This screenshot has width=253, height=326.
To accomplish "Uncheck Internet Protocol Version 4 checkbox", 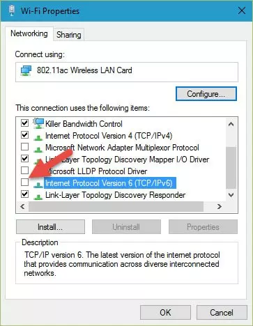I will (24, 134).
